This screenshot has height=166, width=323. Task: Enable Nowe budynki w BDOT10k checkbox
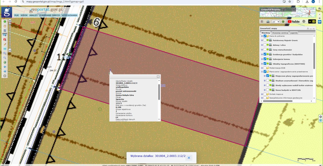pyautogui.click(x=268, y=90)
